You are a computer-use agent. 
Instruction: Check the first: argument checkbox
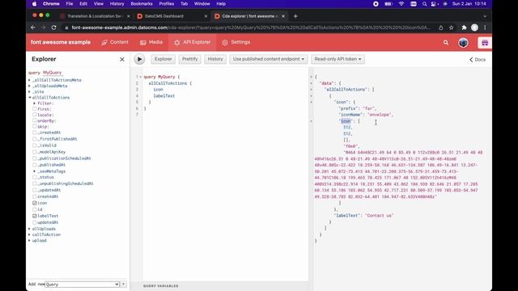click(x=34, y=109)
